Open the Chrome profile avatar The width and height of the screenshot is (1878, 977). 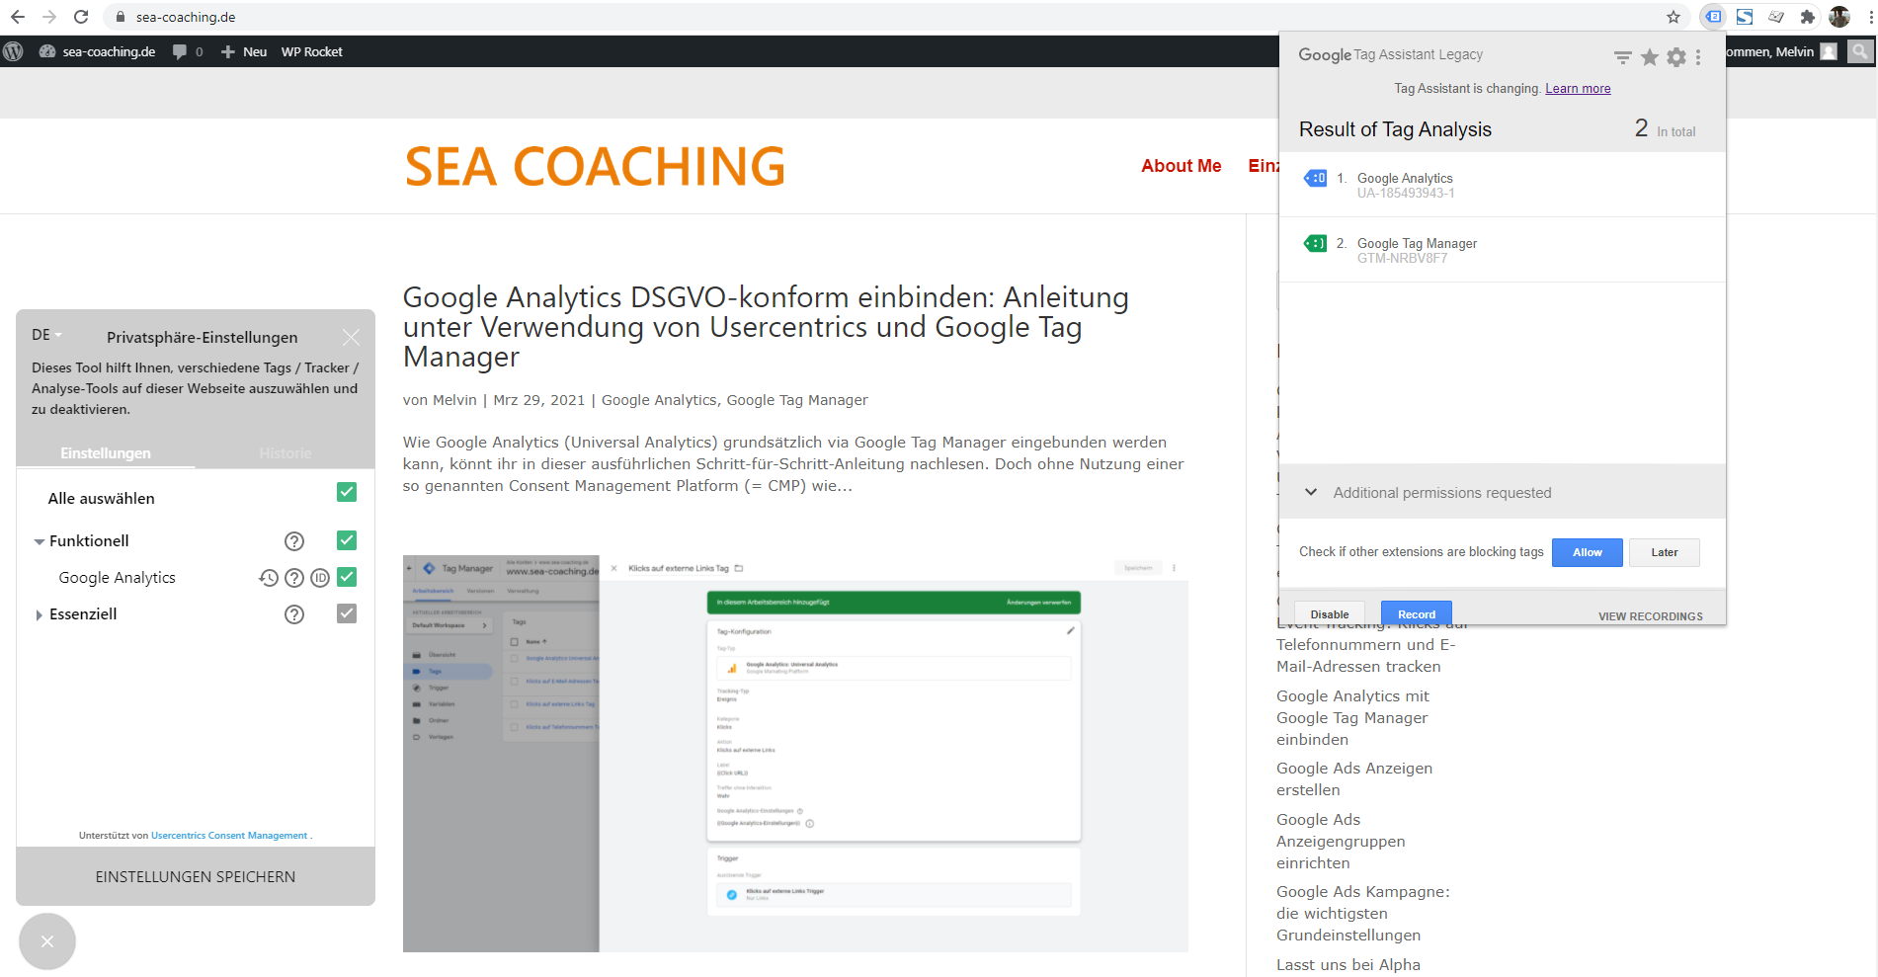(1839, 17)
